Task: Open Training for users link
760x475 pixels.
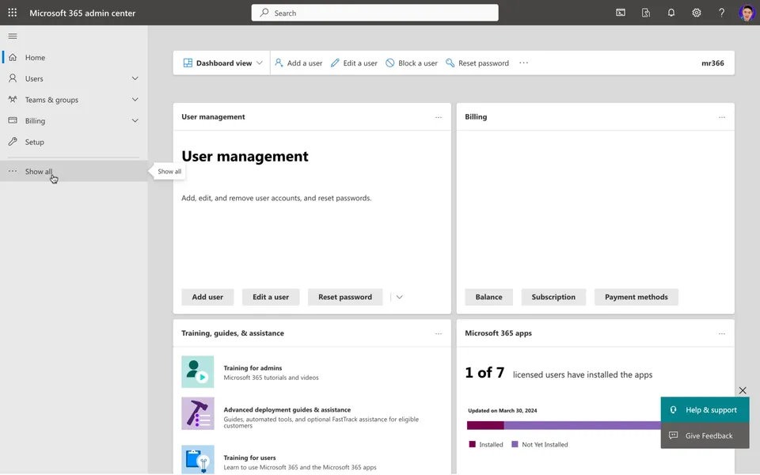Action: 249,458
